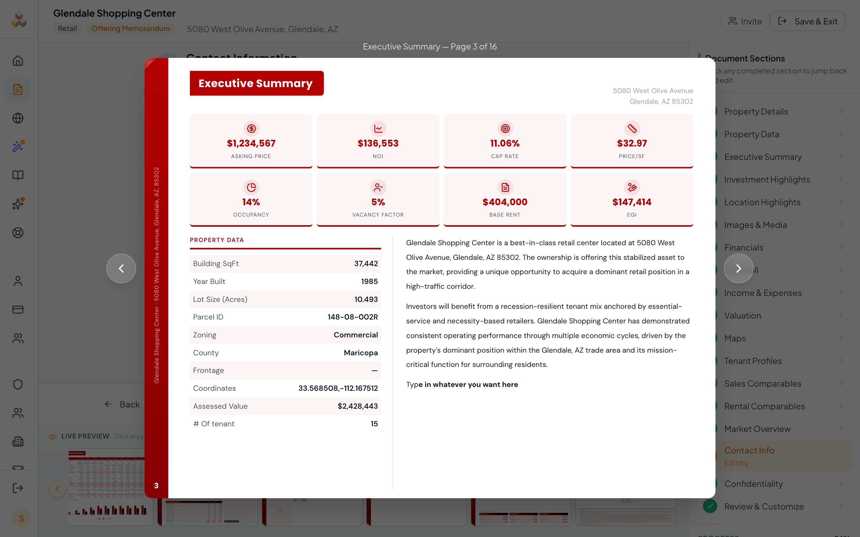860x537 pixels.
Task: Select the Cap Rate target icon
Action: (x=505, y=129)
